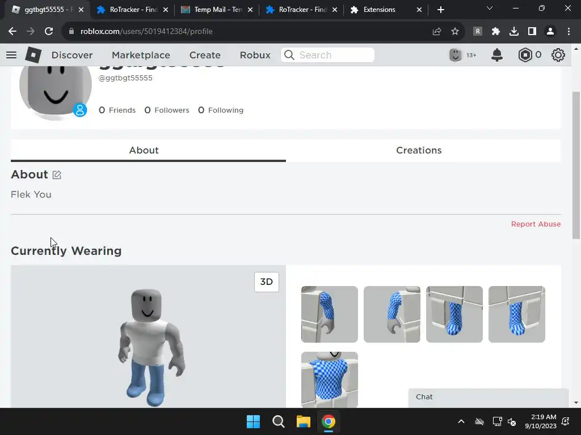The height and width of the screenshot is (435, 581).
Task: Open the Extensions puzzle icon
Action: 496,32
